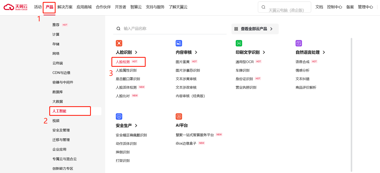Open the 人脸检测 product link
This screenshot has width=380, height=173.
click(x=123, y=62)
